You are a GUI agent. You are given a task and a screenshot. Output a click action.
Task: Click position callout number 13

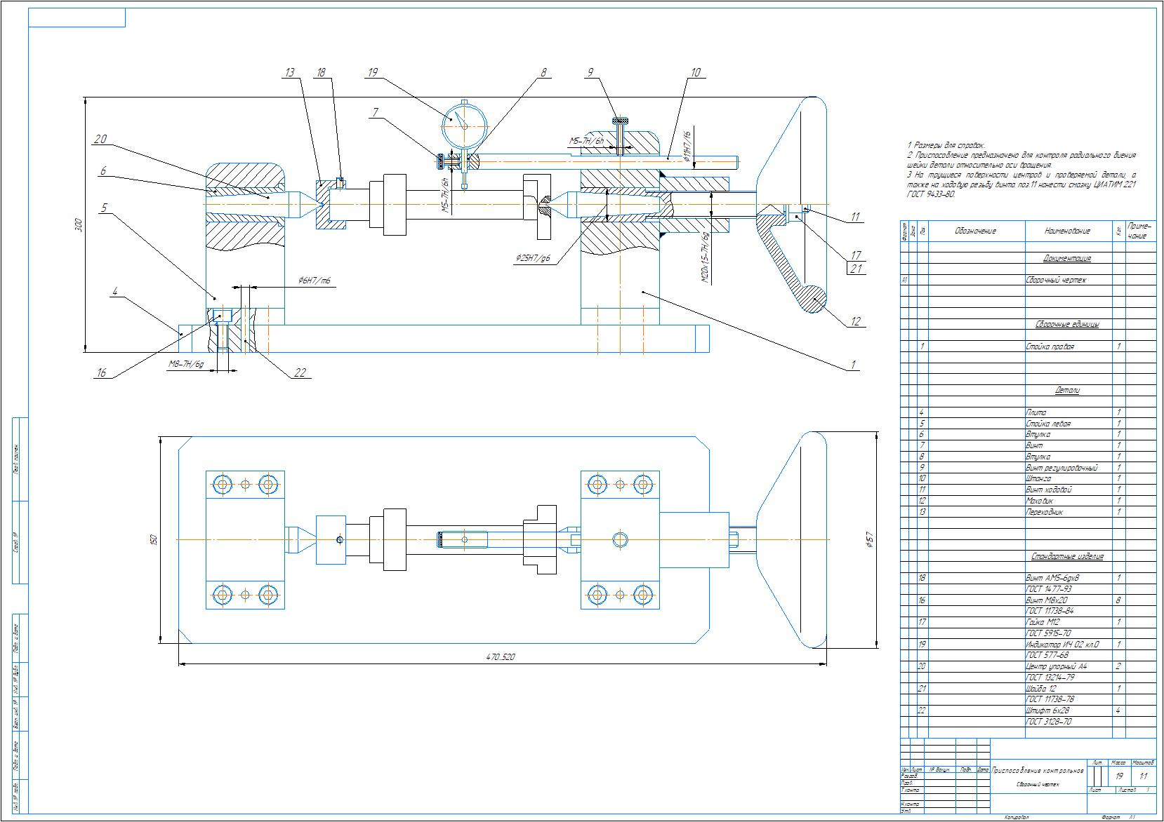point(289,72)
